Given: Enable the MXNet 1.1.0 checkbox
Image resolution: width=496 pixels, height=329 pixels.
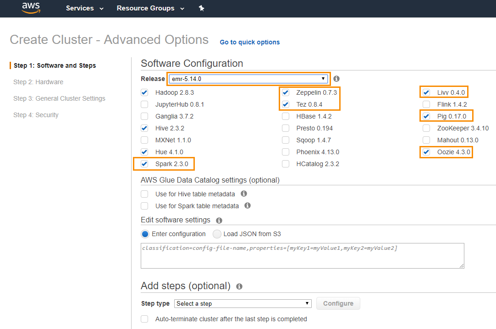Looking at the screenshot, I should coord(144,140).
